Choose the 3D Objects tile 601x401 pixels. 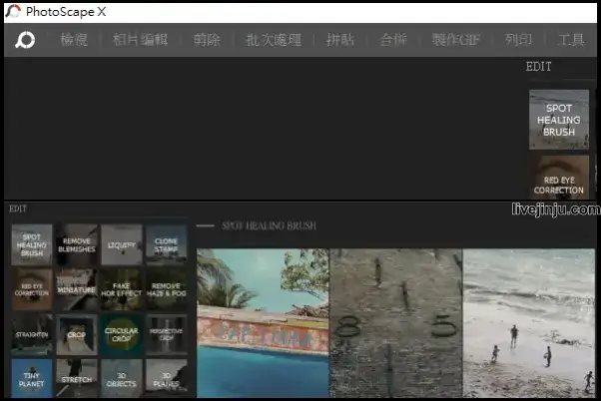pyautogui.click(x=122, y=378)
